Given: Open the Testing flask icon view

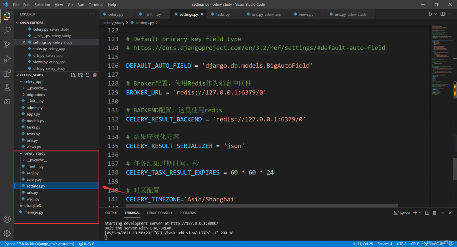Looking at the screenshot, I should (x=7, y=87).
